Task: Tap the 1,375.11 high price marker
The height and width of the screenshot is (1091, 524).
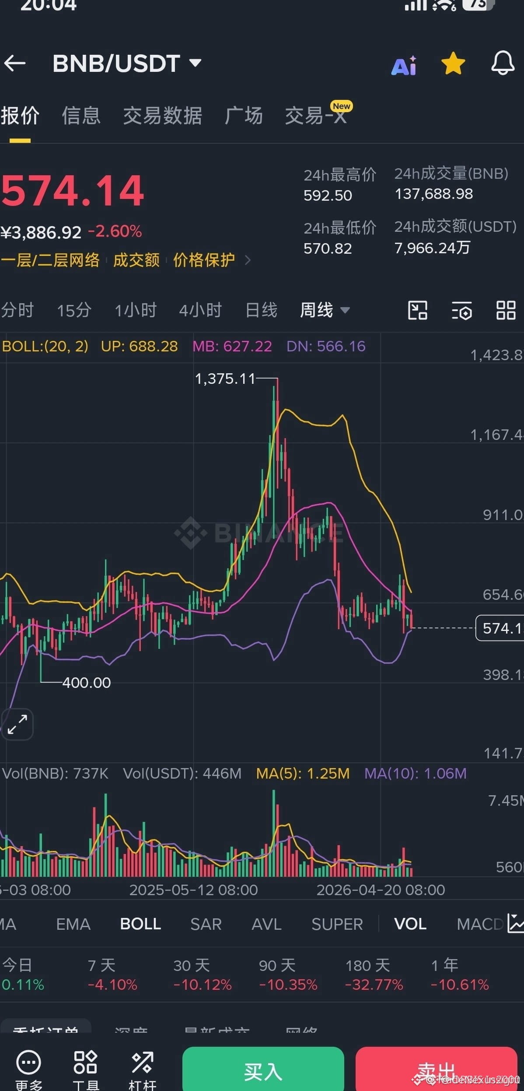Action: pyautogui.click(x=225, y=379)
